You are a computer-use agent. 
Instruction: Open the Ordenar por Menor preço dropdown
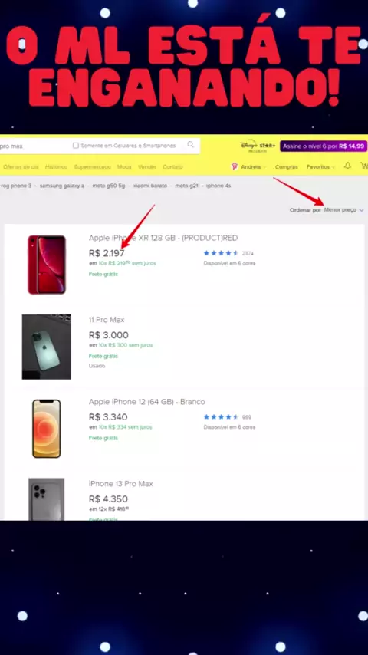[343, 210]
